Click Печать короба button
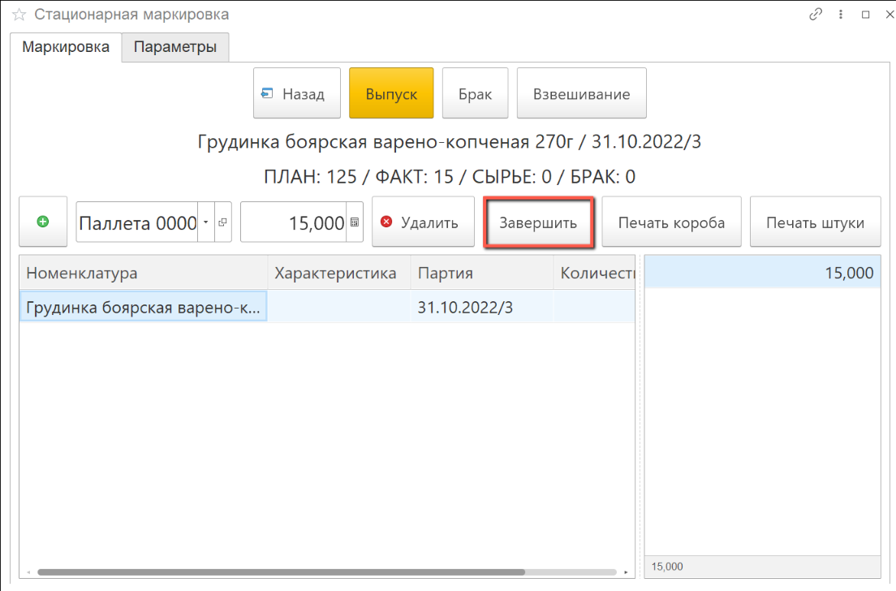 pyautogui.click(x=670, y=222)
